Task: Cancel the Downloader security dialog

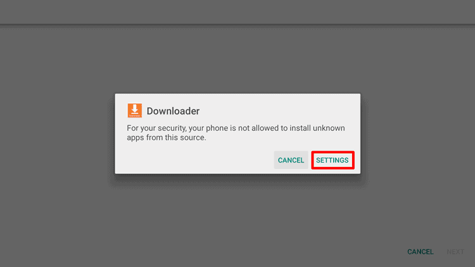Action: coord(291,160)
